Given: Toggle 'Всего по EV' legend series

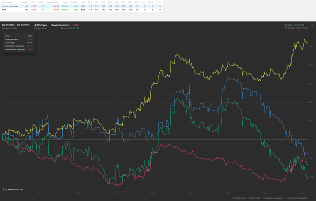Looking at the screenshot, I should pos(255,198).
